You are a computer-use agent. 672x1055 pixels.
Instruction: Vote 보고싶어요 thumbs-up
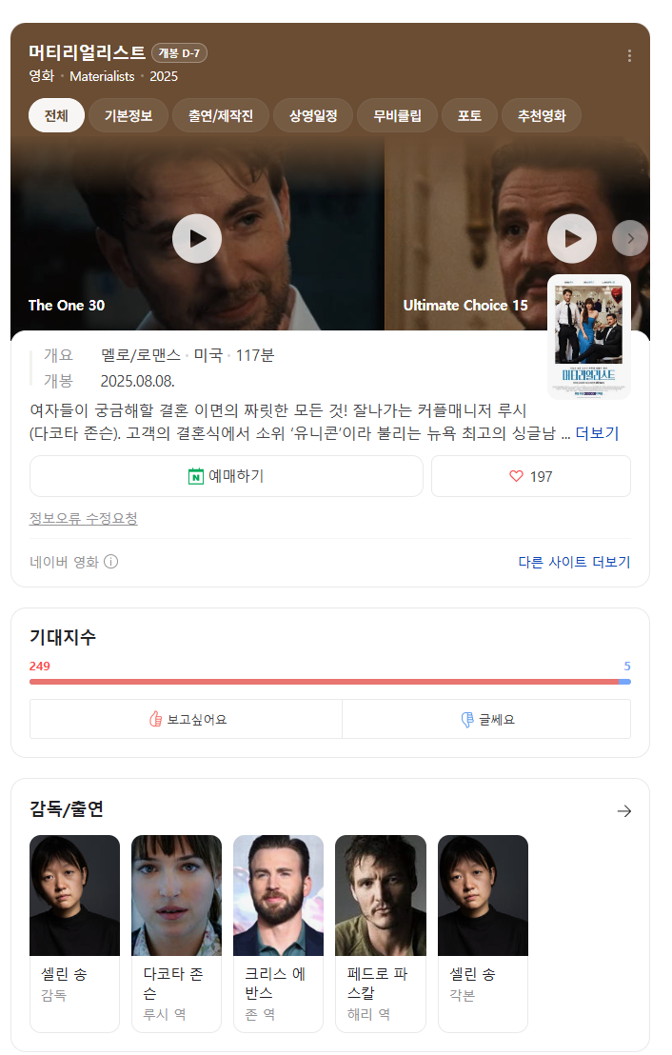(x=187, y=719)
